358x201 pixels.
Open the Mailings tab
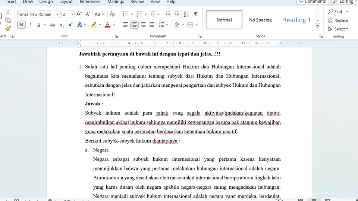pyautogui.click(x=116, y=2)
